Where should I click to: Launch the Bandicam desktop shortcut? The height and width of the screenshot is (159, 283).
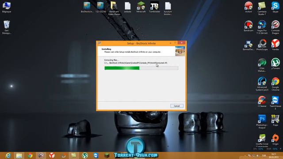coord(249,26)
